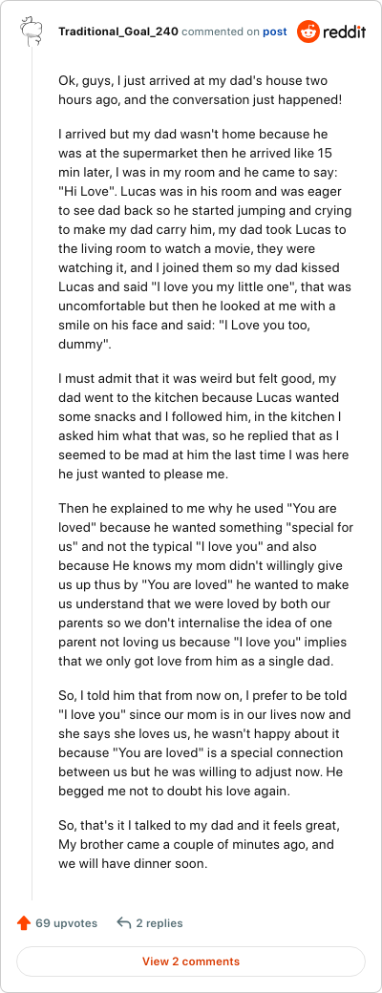Click the orange upvote arrow icon
Viewport: 382px width, 993px height.
pyautogui.click(x=24, y=922)
